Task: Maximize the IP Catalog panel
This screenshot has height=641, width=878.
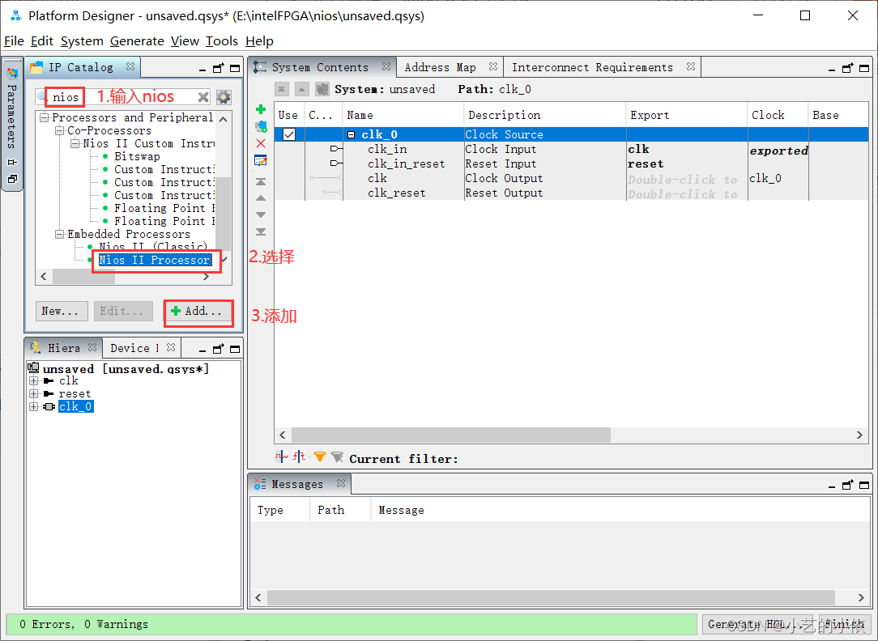Action: click(235, 68)
